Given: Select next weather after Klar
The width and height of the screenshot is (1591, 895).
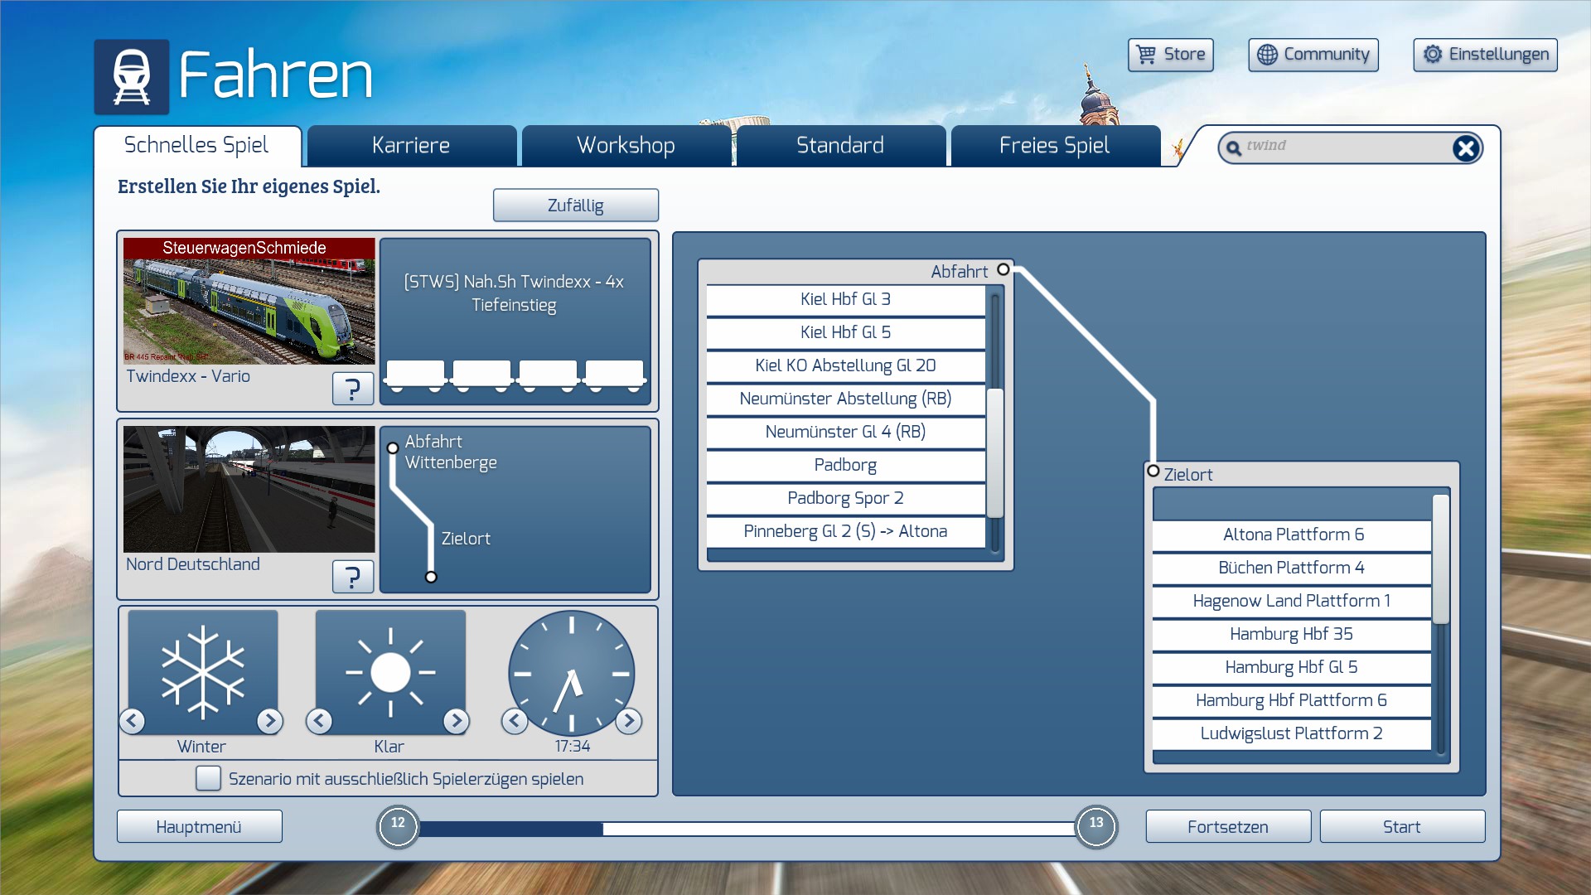Looking at the screenshot, I should point(456,721).
